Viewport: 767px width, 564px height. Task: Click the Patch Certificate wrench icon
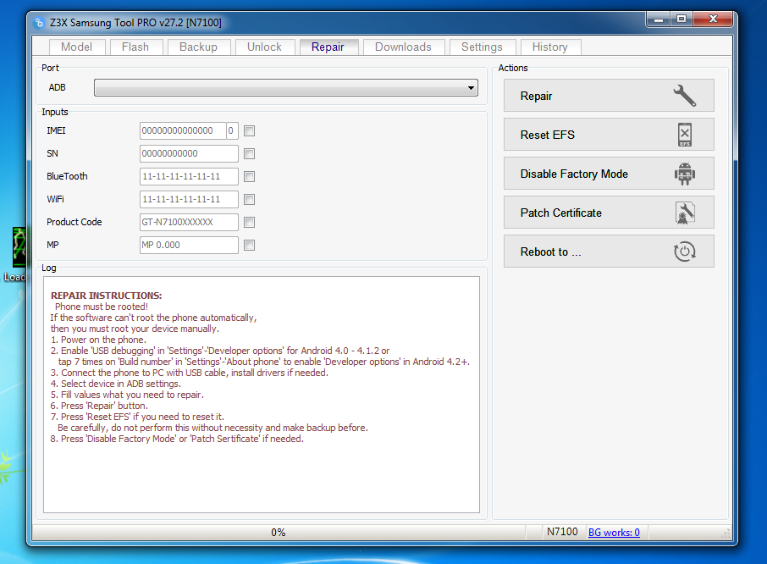[x=685, y=213]
